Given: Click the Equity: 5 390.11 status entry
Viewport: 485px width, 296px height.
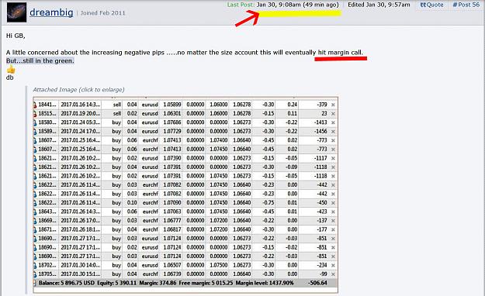Looking at the screenshot, I should tap(116, 283).
